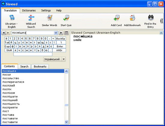The height and width of the screenshot is (126, 165).
Task: Click the go arrow next to search field
Action: (61, 33)
